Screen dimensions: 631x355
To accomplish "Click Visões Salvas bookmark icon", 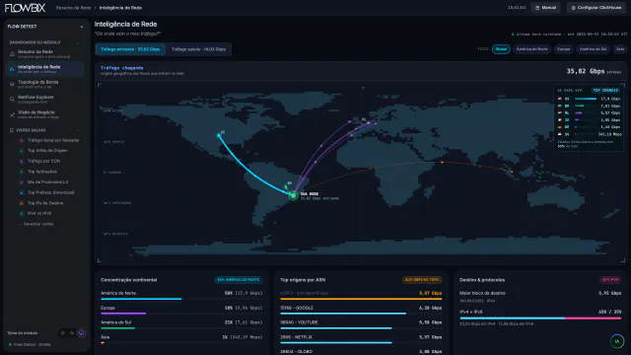I will click(x=11, y=130).
